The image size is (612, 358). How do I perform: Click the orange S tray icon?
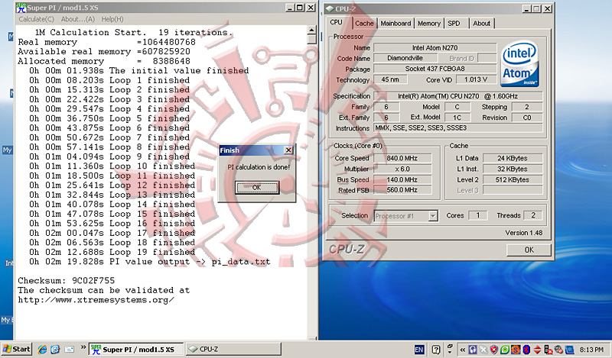pyautogui.click(x=516, y=350)
